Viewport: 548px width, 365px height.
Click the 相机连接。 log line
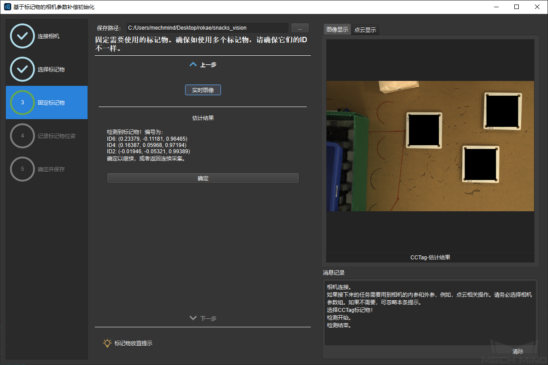[339, 287]
